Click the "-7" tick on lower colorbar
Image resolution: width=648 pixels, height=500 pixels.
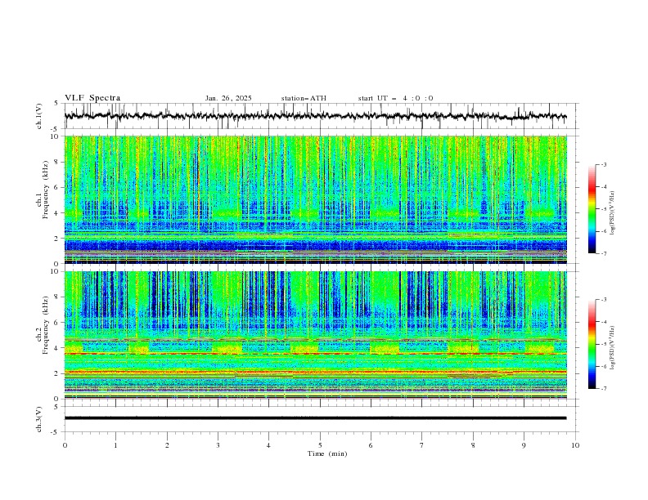(604, 388)
